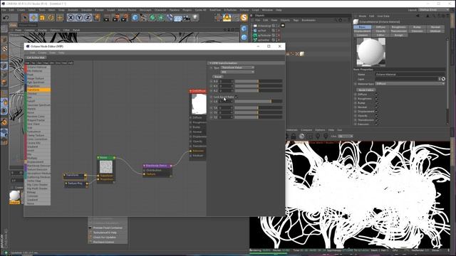This screenshot has width=456, height=256.
Task: Open Options menu in Live Viewer
Action: pos(320,129)
